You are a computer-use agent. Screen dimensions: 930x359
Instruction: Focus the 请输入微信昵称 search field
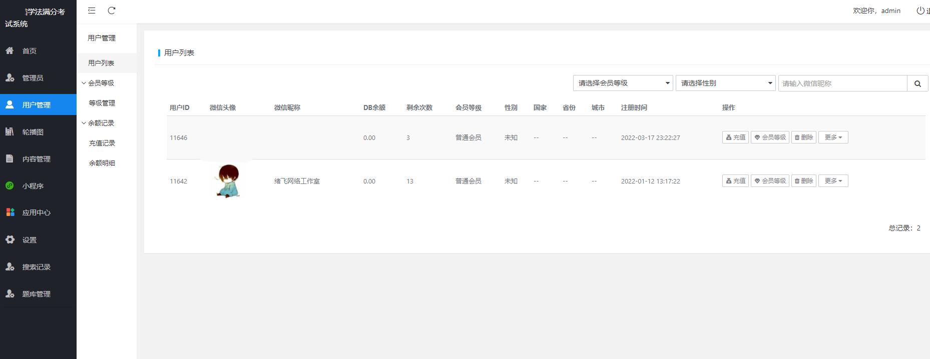843,83
